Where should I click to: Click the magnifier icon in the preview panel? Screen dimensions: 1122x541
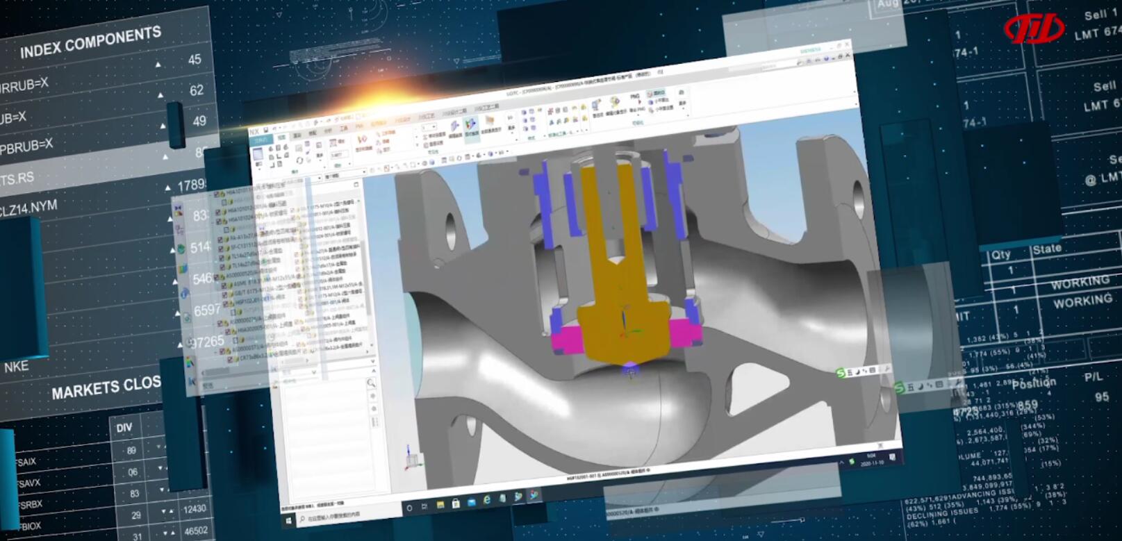pyautogui.click(x=371, y=383)
